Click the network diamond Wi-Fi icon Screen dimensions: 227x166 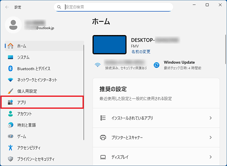pyautogui.click(x=10, y=80)
